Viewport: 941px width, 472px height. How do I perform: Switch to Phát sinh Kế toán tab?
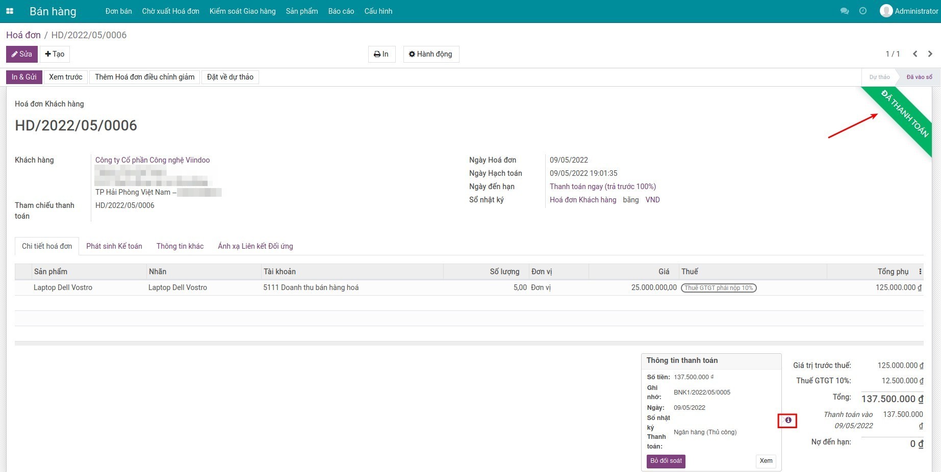(114, 246)
